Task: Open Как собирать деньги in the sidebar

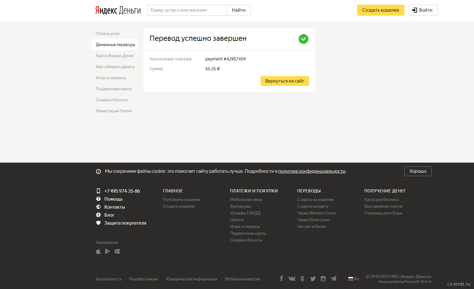Action: pyautogui.click(x=115, y=67)
